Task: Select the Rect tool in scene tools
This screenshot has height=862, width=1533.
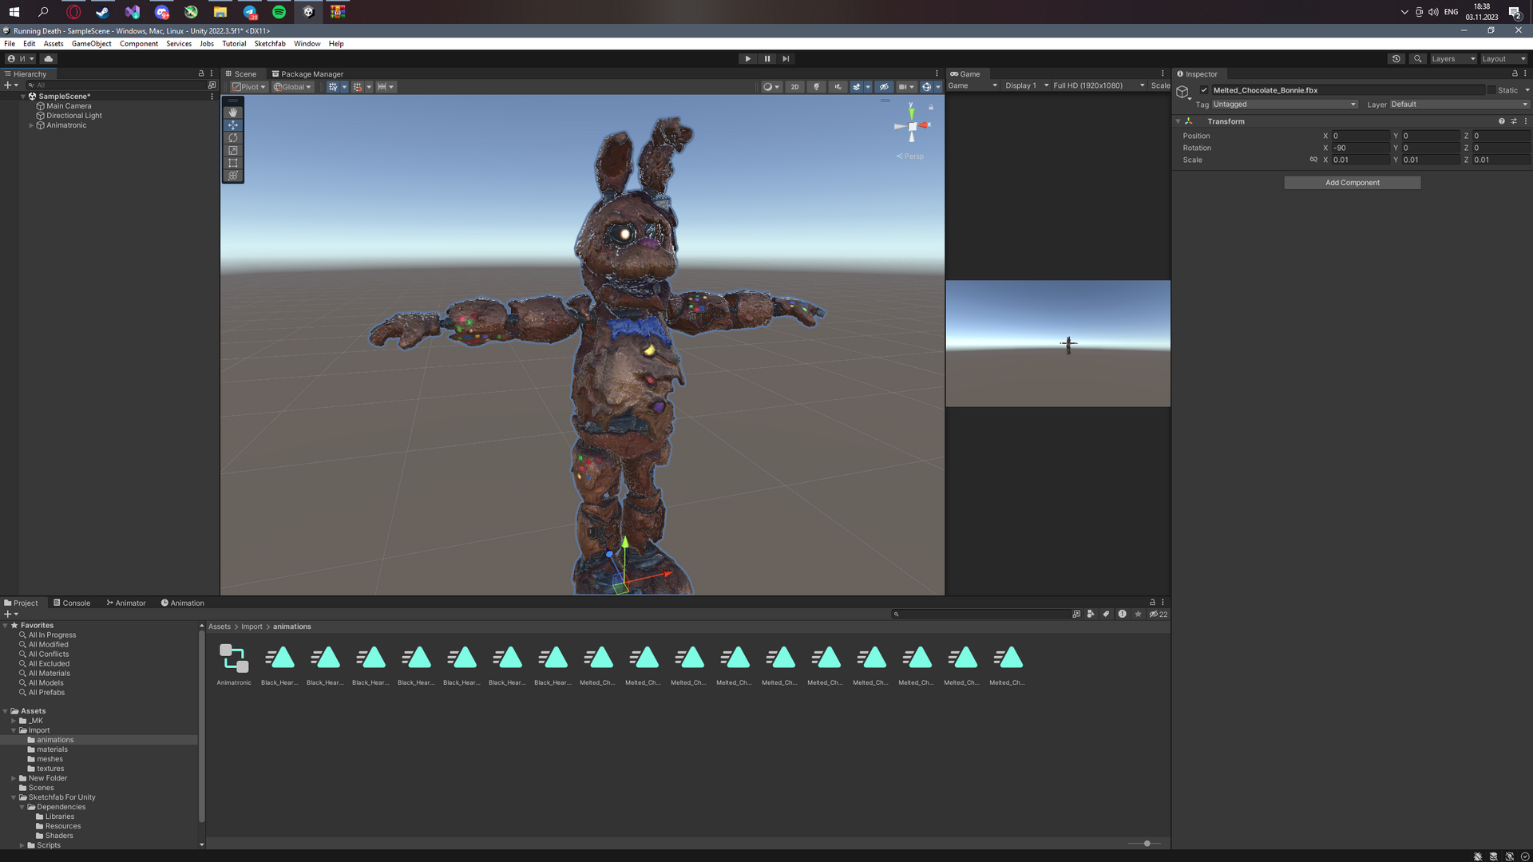Action: pos(233,163)
